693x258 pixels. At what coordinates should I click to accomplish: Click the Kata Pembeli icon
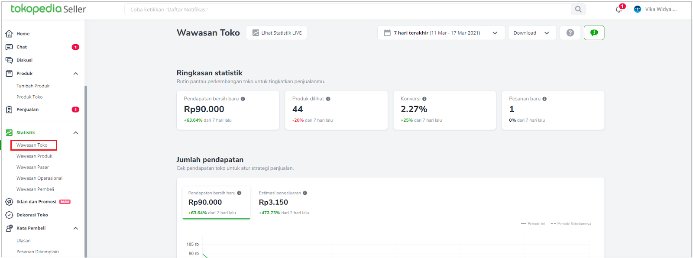tap(9, 228)
